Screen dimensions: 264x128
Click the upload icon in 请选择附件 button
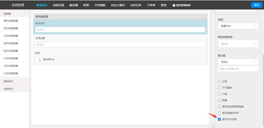(40, 59)
